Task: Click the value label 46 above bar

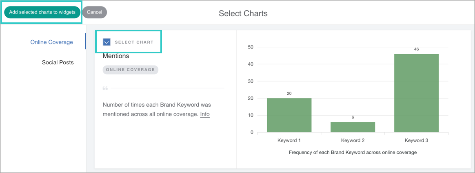Action: coord(416,49)
